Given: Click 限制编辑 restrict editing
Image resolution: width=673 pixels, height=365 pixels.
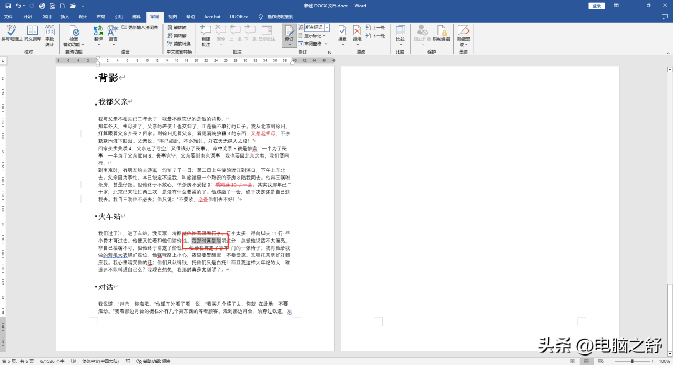Looking at the screenshot, I should click(x=441, y=34).
